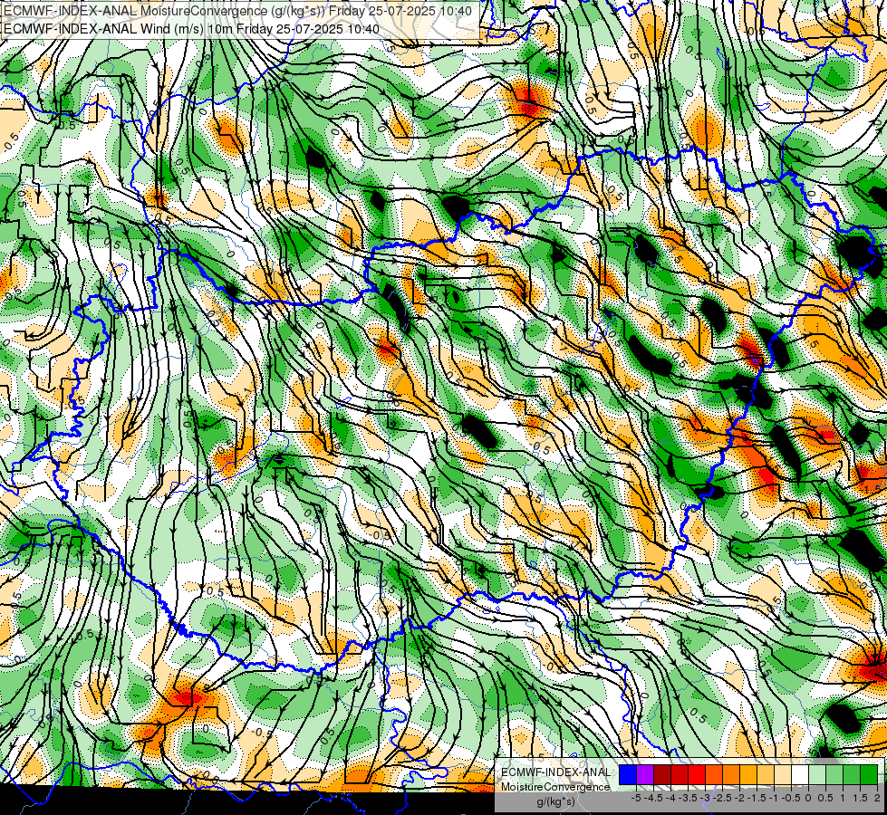This screenshot has width=887, height=815.
Task: Click the white legend swatch left of 0
Action: click(800, 775)
